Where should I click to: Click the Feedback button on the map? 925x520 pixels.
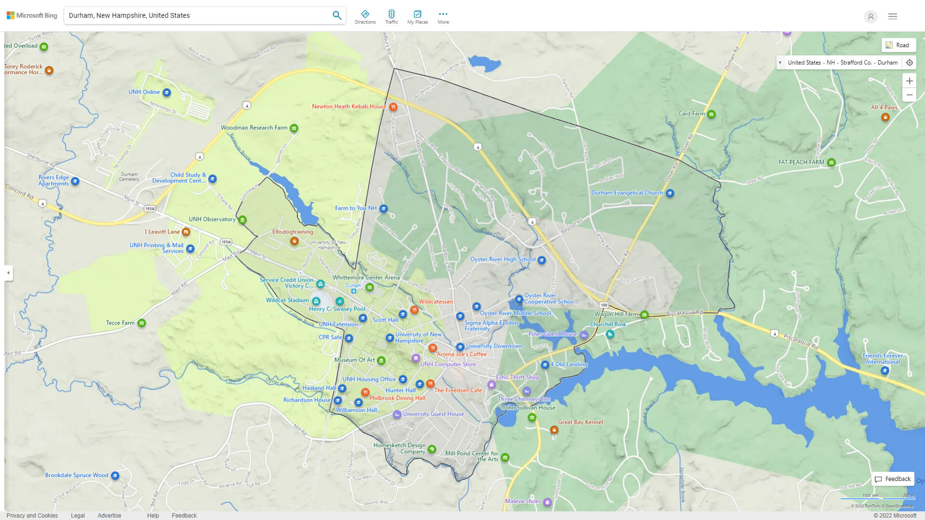click(892, 479)
